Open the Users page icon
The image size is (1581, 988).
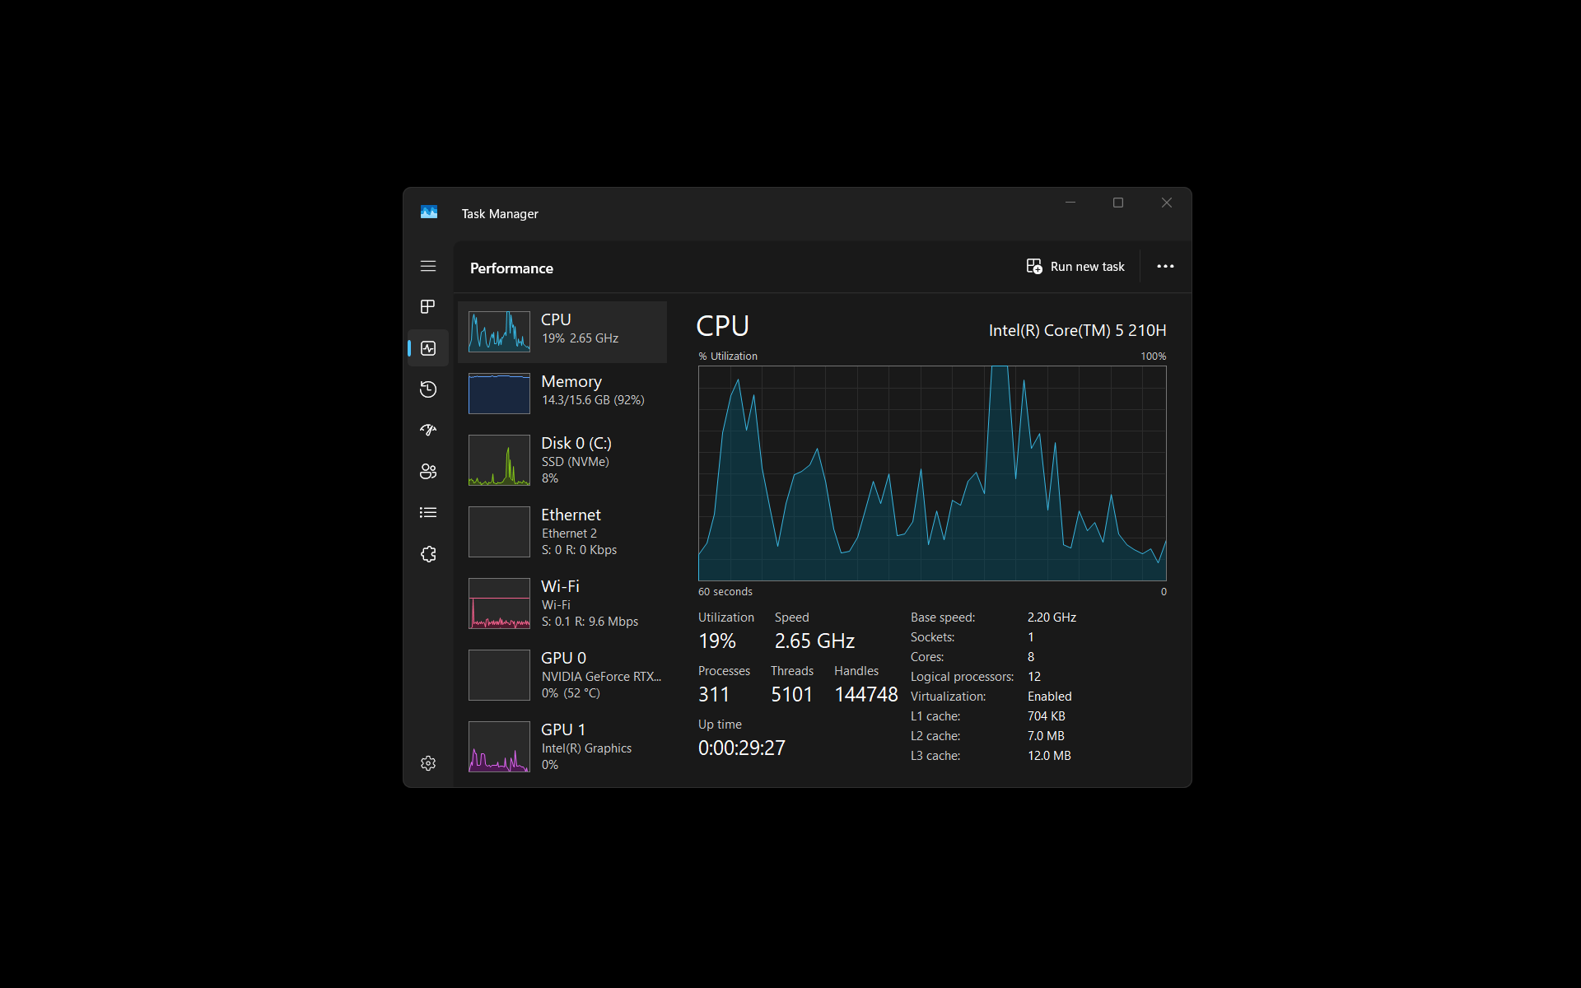click(428, 471)
